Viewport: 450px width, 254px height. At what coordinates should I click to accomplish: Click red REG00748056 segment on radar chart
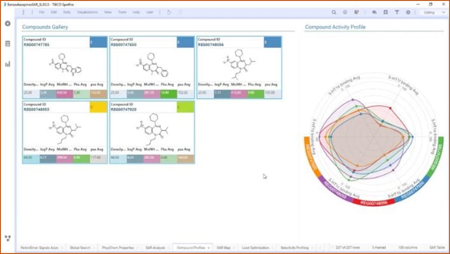click(373, 202)
